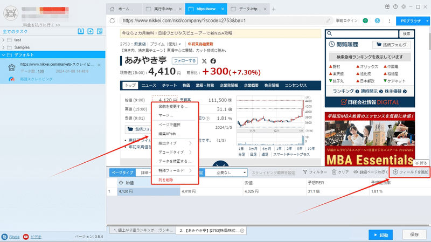This screenshot has height=242, width=431.
Task: Open ニュース tab on Nikkei page
Action: [149, 85]
